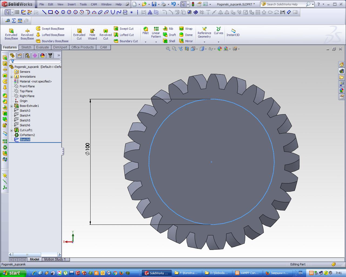
Task: Open the Hole Wizard
Action: pos(92,34)
